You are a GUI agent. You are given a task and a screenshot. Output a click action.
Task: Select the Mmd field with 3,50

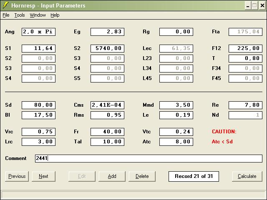(x=176, y=105)
